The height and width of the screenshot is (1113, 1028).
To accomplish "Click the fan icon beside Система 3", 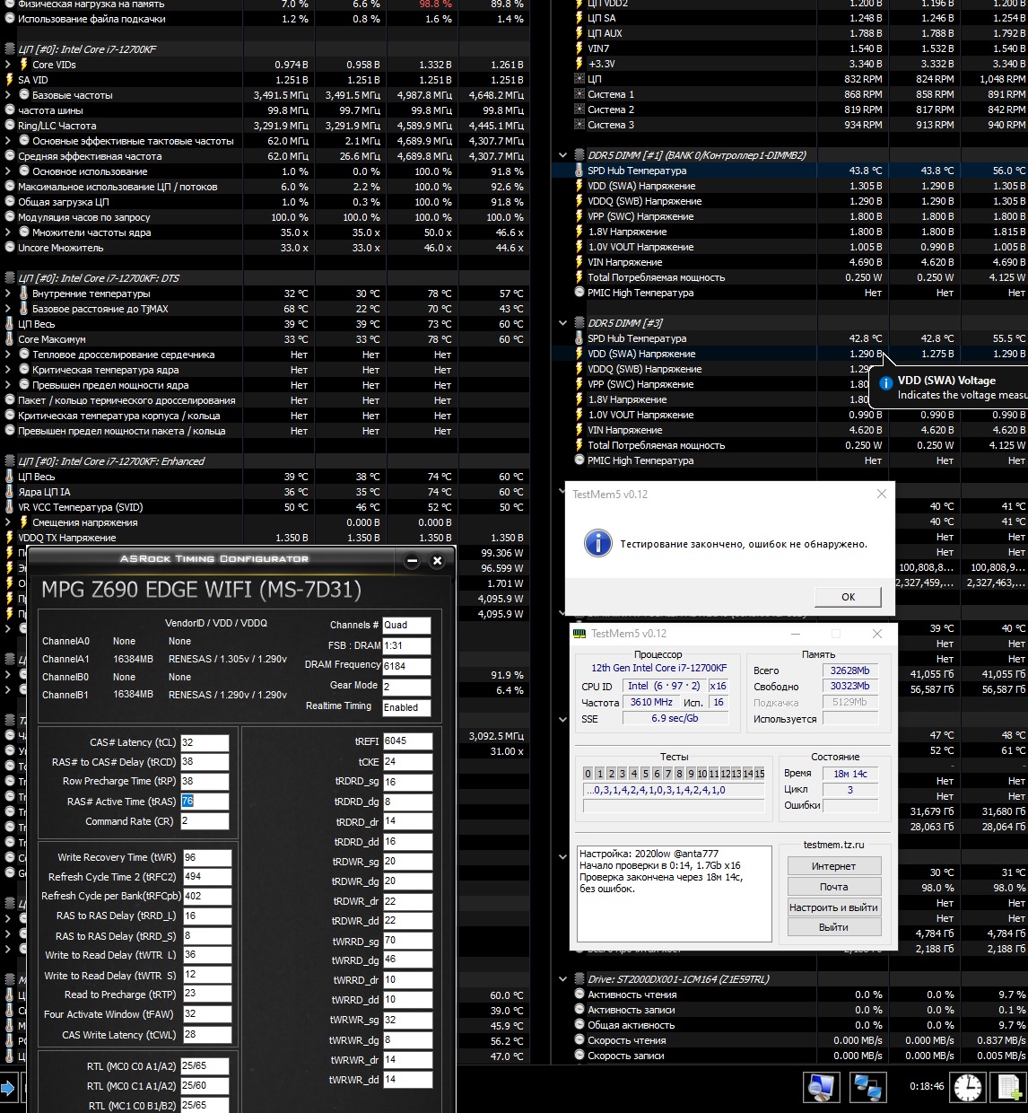I will [579, 125].
